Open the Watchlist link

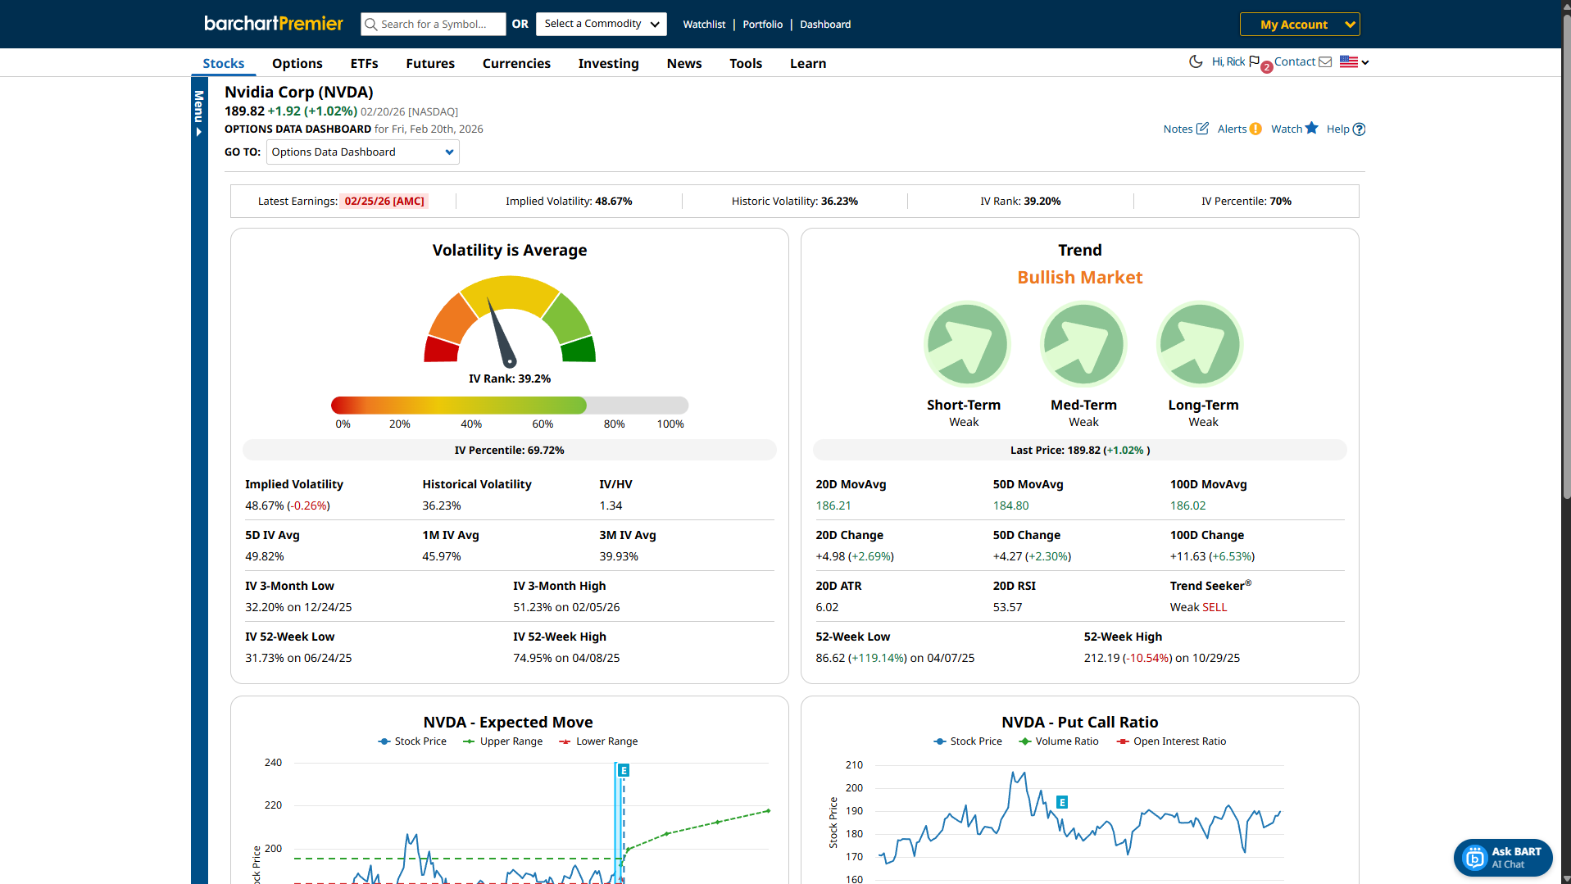(x=704, y=25)
